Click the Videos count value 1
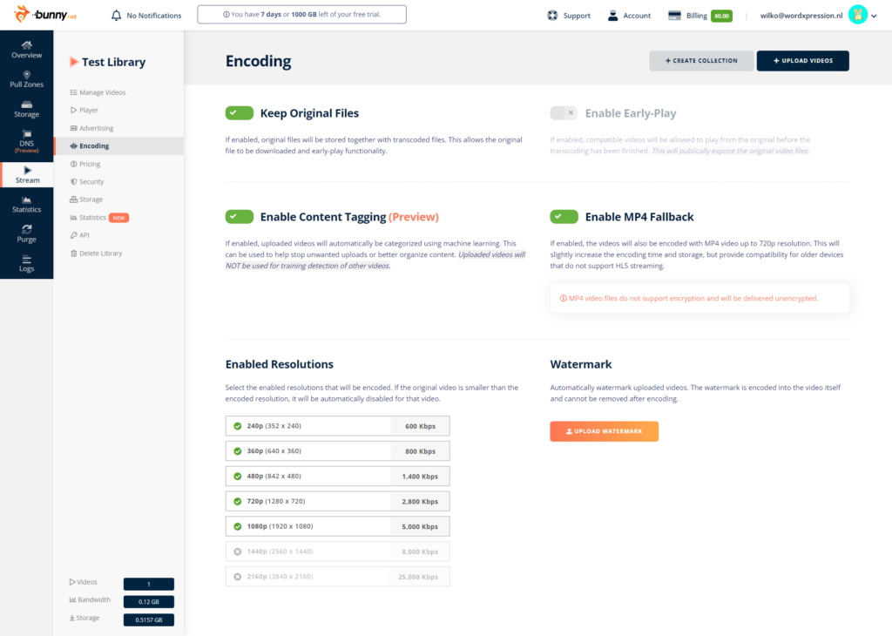 point(148,584)
